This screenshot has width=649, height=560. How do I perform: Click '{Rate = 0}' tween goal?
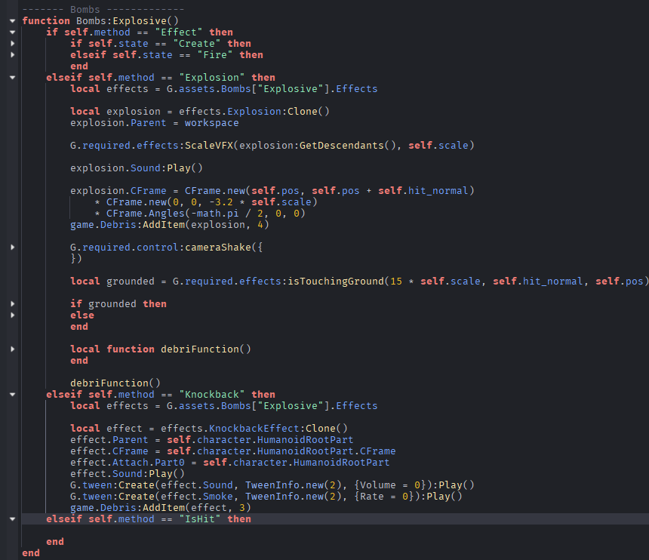click(384, 497)
